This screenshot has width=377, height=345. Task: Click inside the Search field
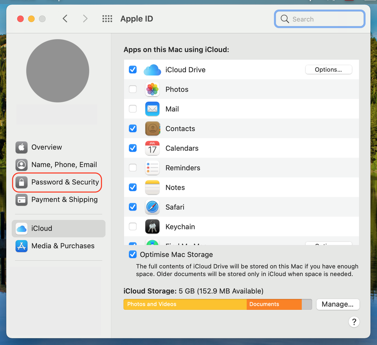pos(319,19)
